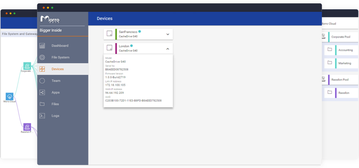Viewport: 359px width, 168px height.
Task: Click the SanFrancisco device name
Action: (x=128, y=32)
